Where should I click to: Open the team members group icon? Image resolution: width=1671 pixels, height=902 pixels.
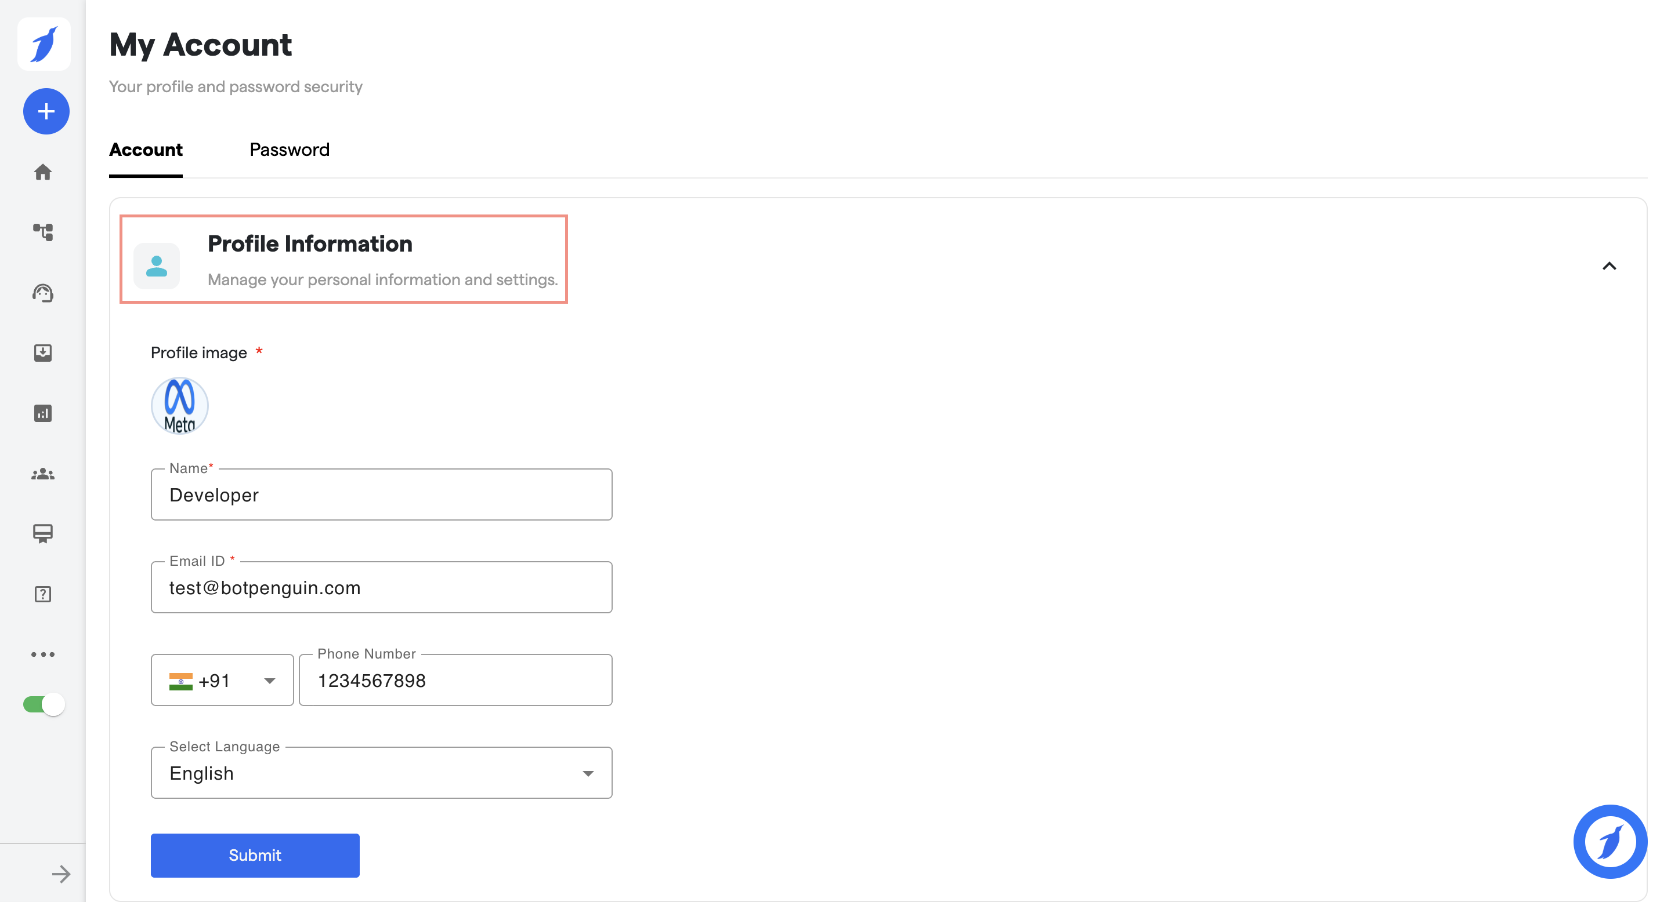pyautogui.click(x=43, y=474)
